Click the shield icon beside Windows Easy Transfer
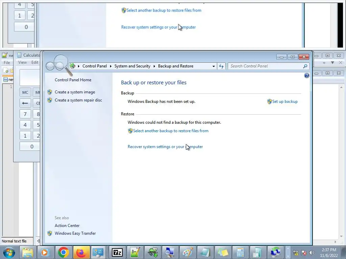The height and width of the screenshot is (259, 346). 50,233
